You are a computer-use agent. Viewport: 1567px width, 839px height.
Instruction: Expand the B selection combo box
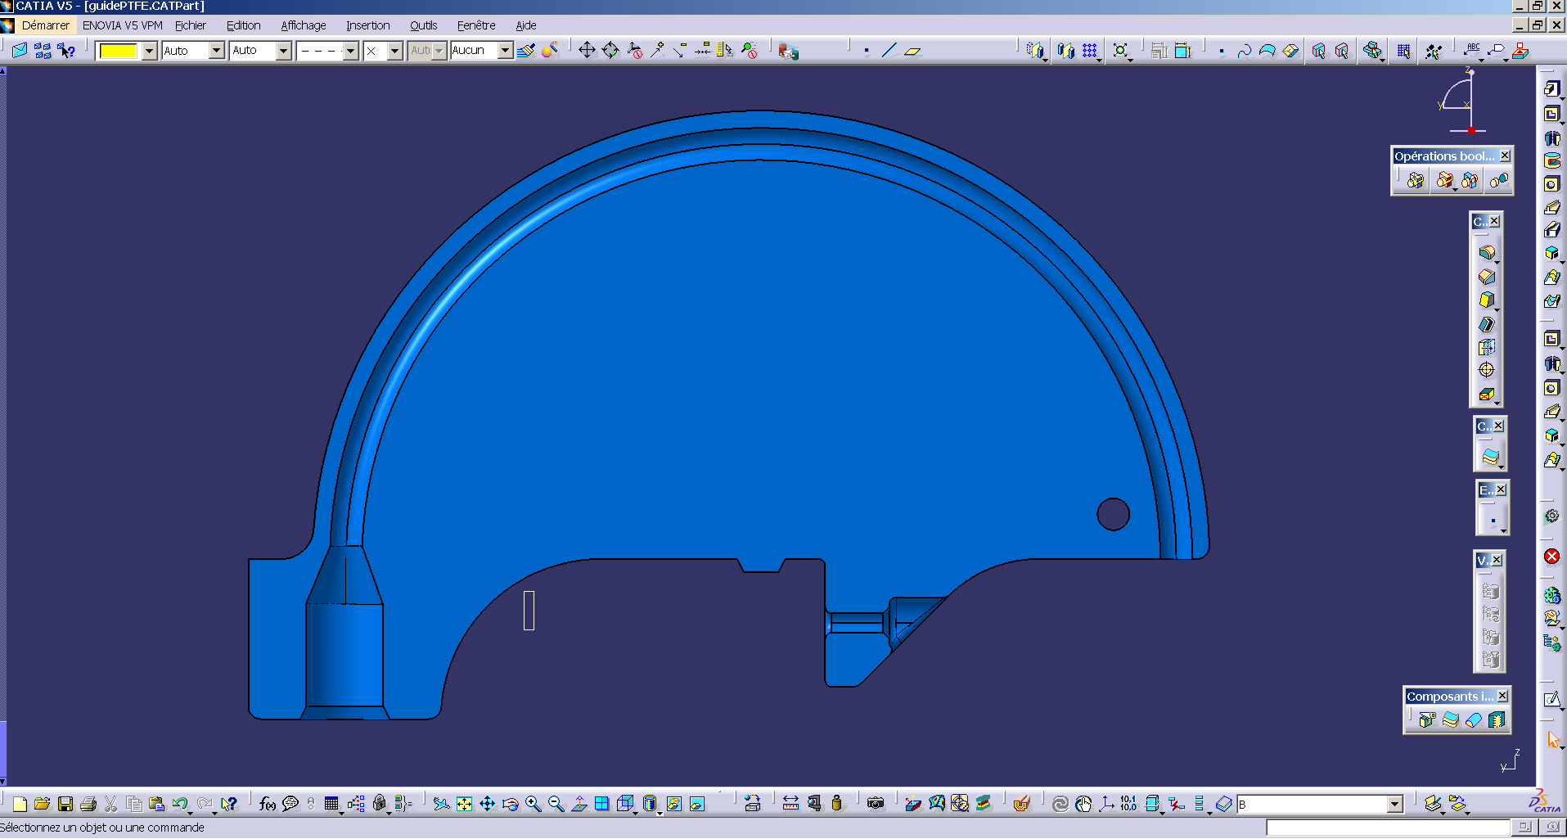click(1394, 805)
